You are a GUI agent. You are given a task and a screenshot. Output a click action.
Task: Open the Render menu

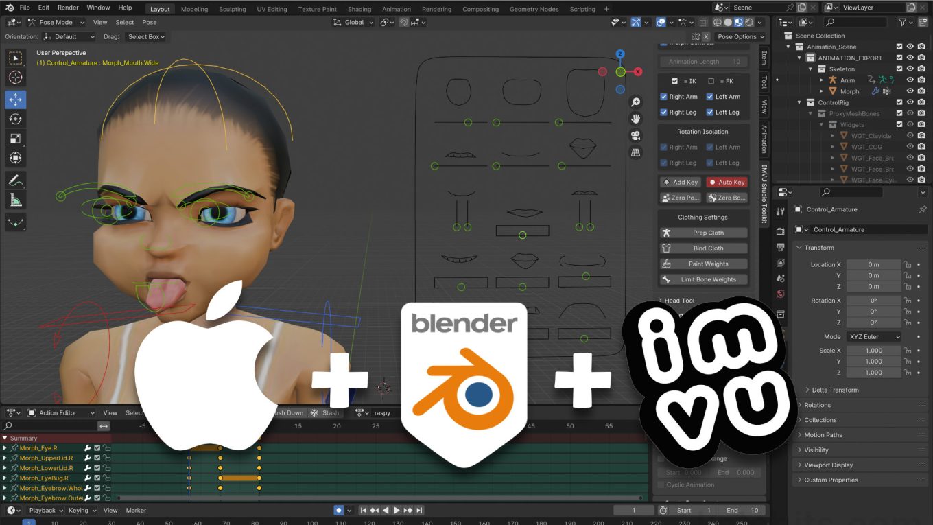click(x=68, y=8)
